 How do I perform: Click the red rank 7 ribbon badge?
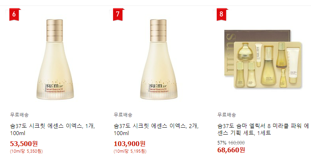click(118, 14)
